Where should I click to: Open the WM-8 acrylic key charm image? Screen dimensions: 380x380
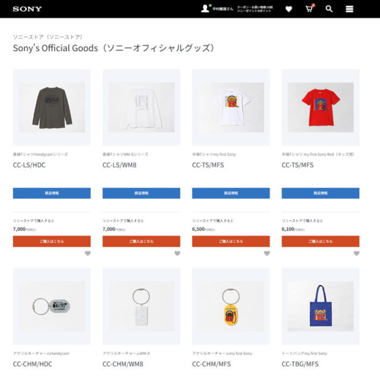point(141,306)
